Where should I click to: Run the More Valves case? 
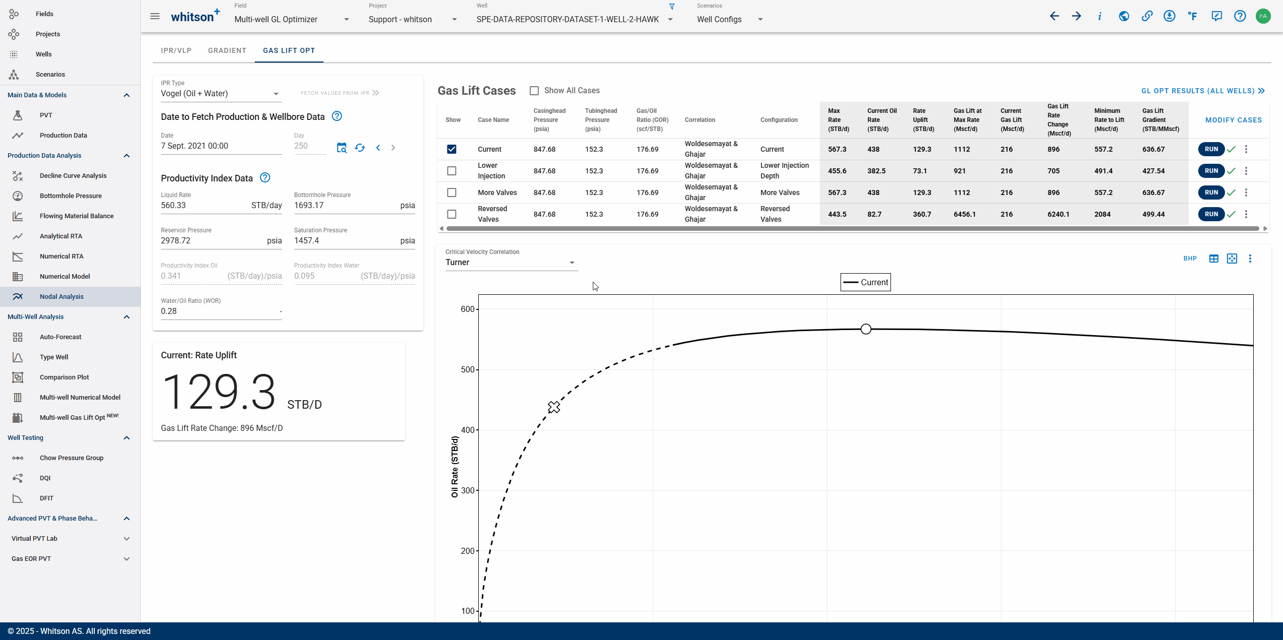(1211, 193)
